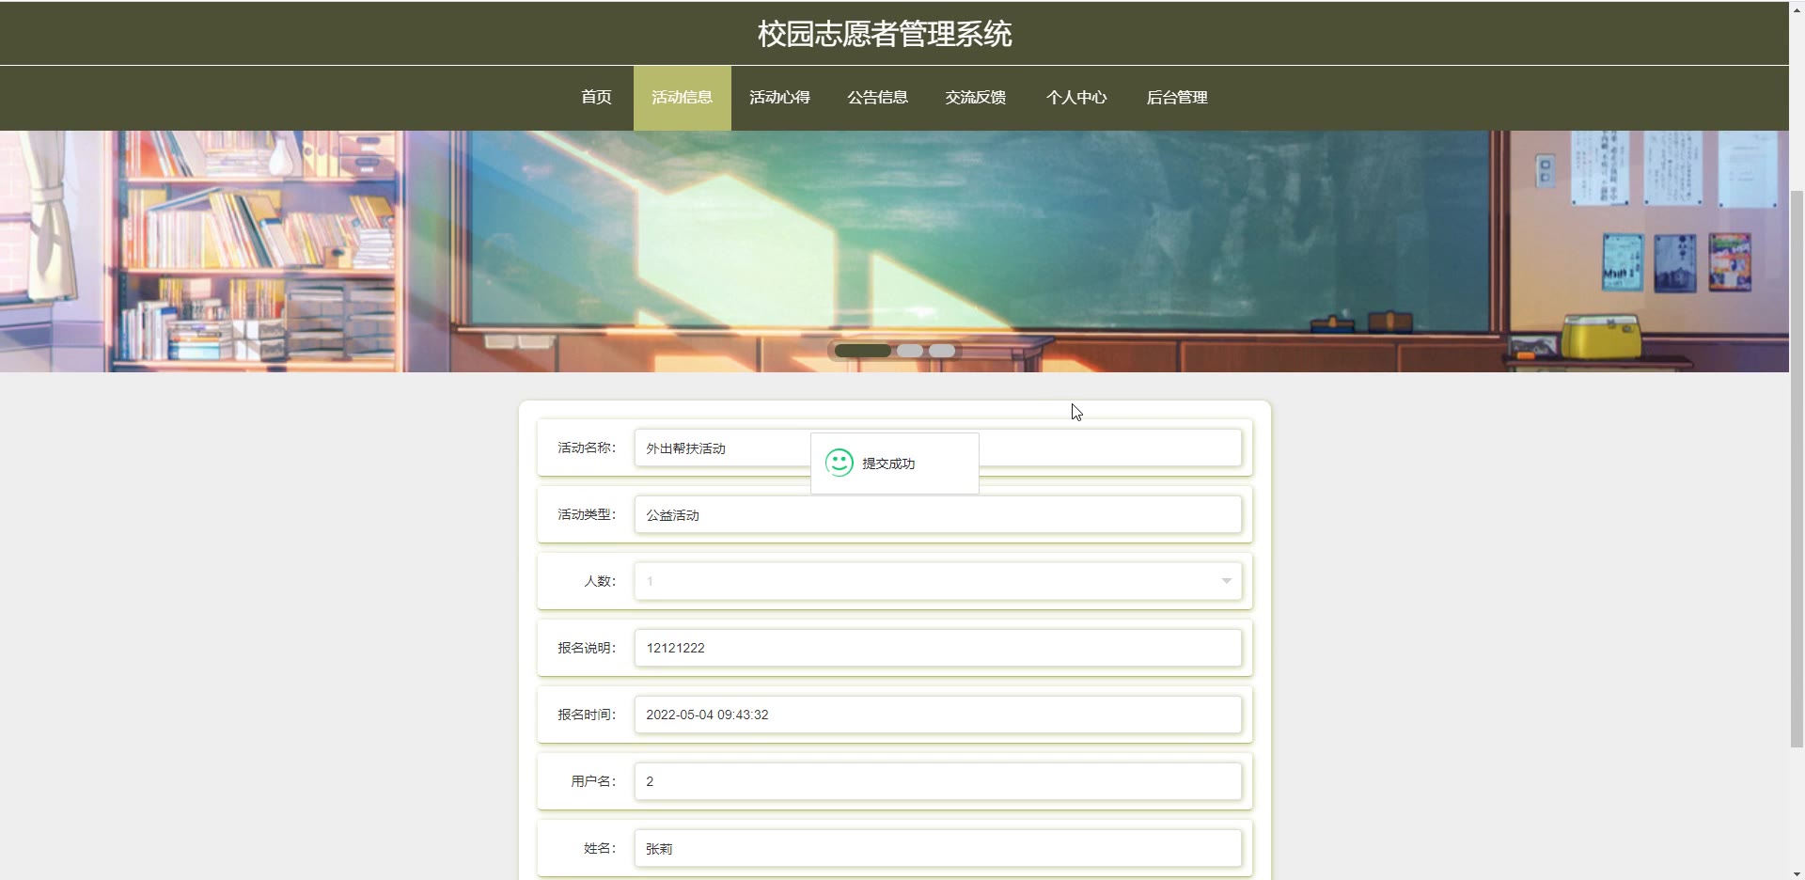Select the first carousel indicator
The width and height of the screenshot is (1805, 880).
(x=863, y=351)
